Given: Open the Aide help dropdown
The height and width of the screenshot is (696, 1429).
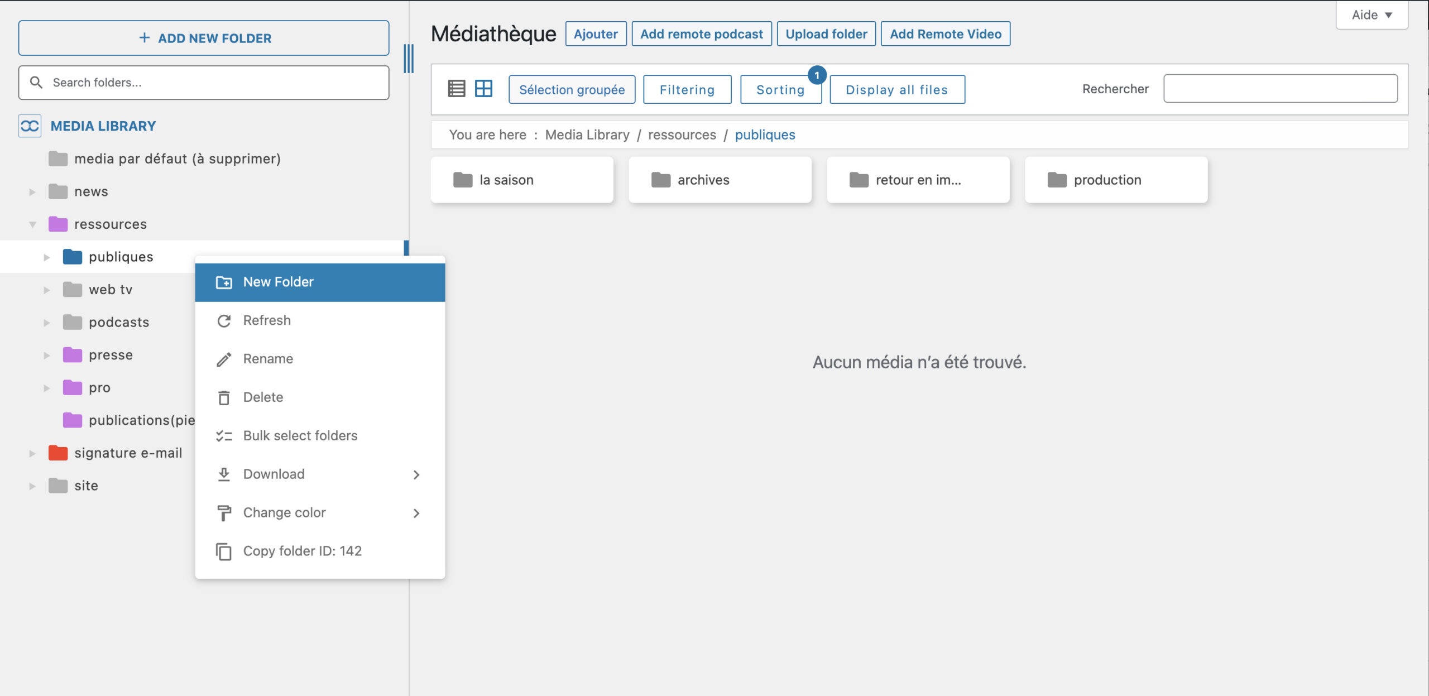Looking at the screenshot, I should coord(1372,15).
